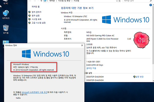Click the shield icon beside 고급 시스템 설정
Screen dimensions: 154x102
(x=30, y=23)
